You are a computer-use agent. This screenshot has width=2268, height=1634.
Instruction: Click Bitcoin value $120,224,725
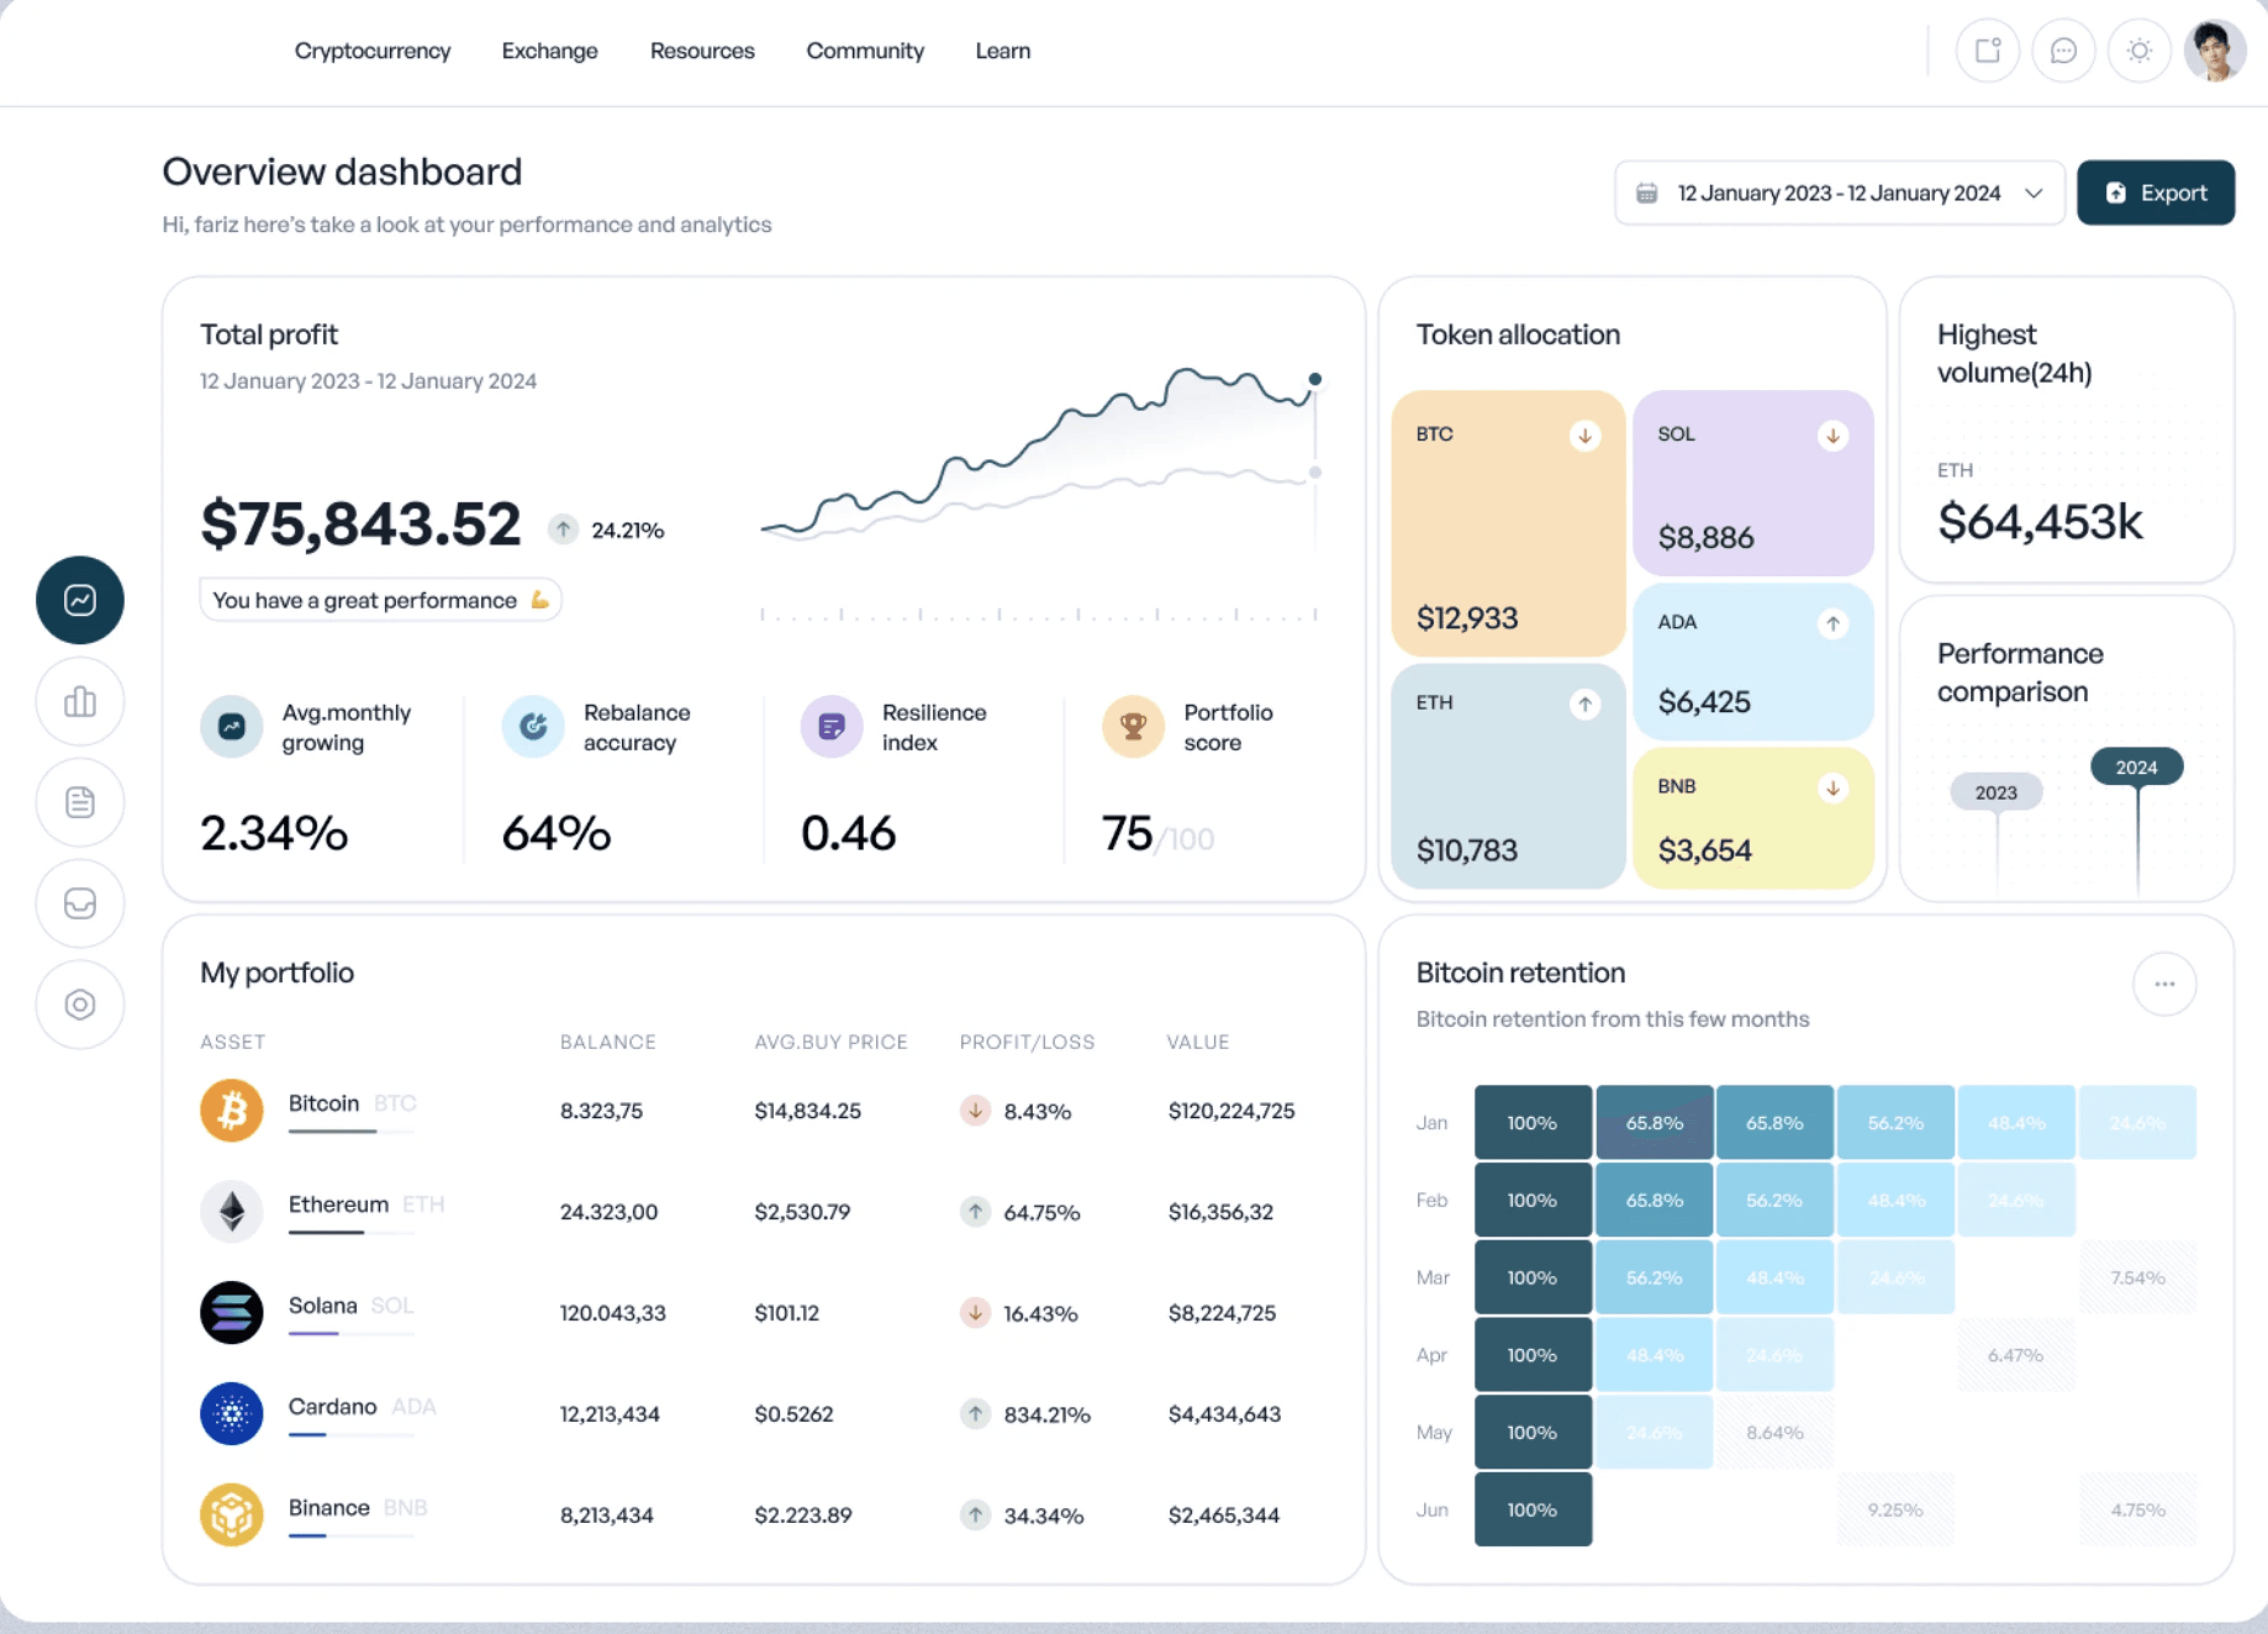pyautogui.click(x=1231, y=1111)
